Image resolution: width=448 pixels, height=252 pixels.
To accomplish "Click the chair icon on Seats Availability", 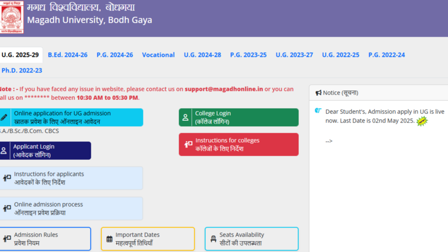I will [x=213, y=238].
